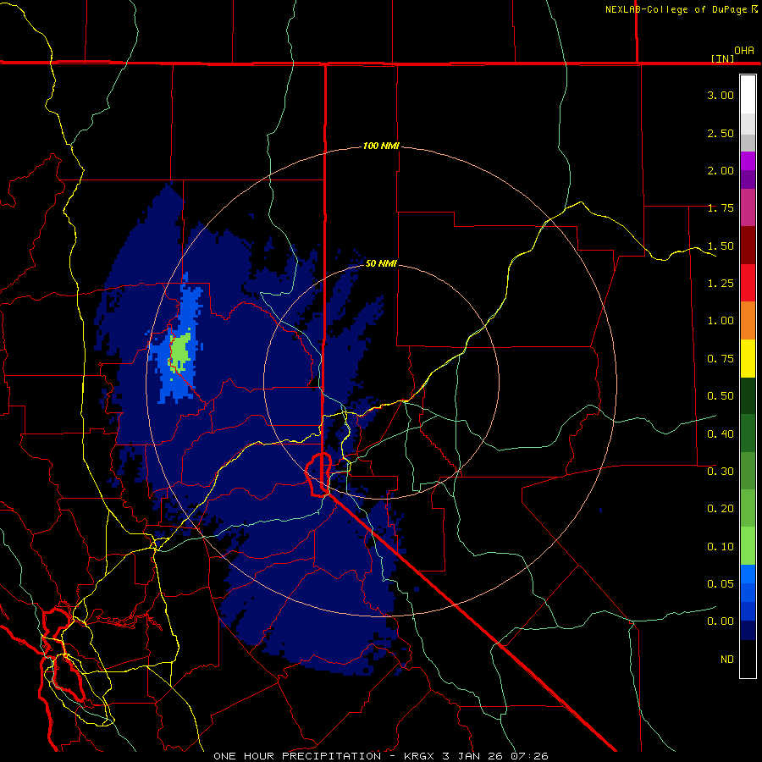Select the dark green 0.50 legend swatch
Screen dimensions: 762x762
point(748,396)
